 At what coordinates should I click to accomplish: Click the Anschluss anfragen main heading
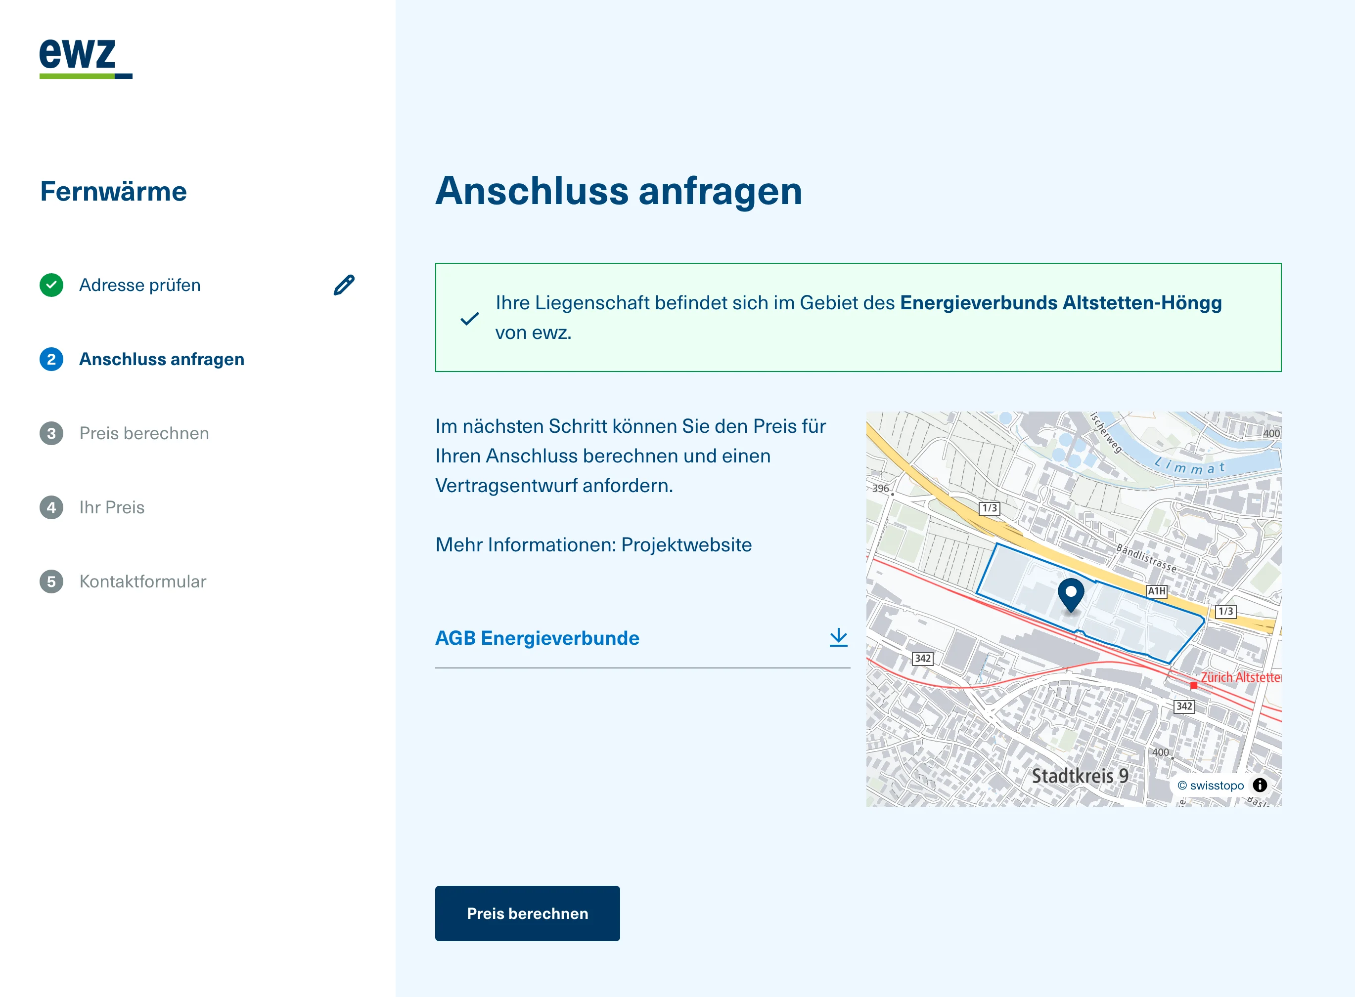[x=619, y=191]
